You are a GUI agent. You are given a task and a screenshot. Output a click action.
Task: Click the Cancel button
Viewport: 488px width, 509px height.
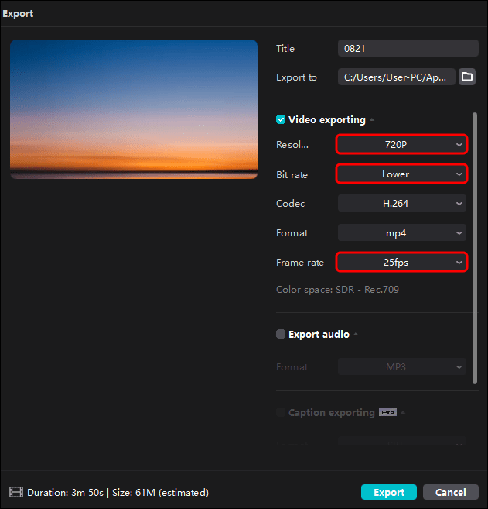click(450, 492)
